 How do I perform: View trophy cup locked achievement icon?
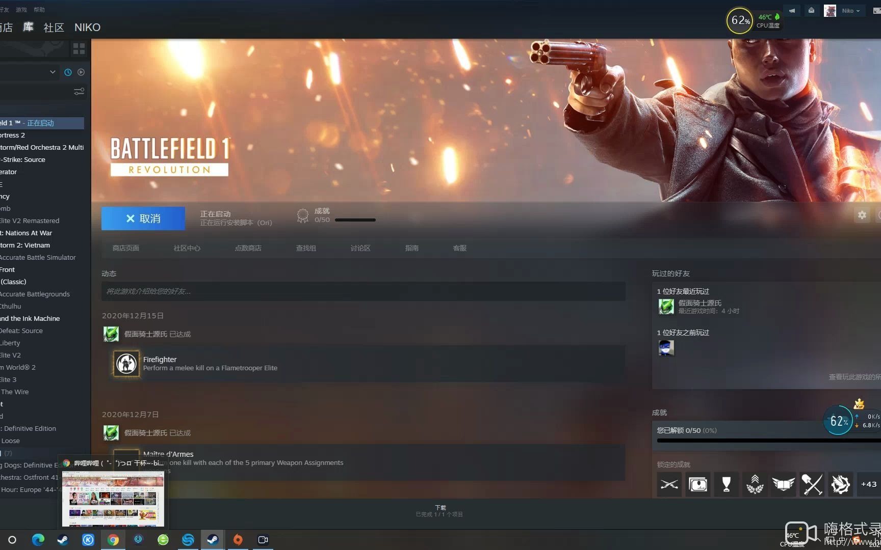click(727, 484)
